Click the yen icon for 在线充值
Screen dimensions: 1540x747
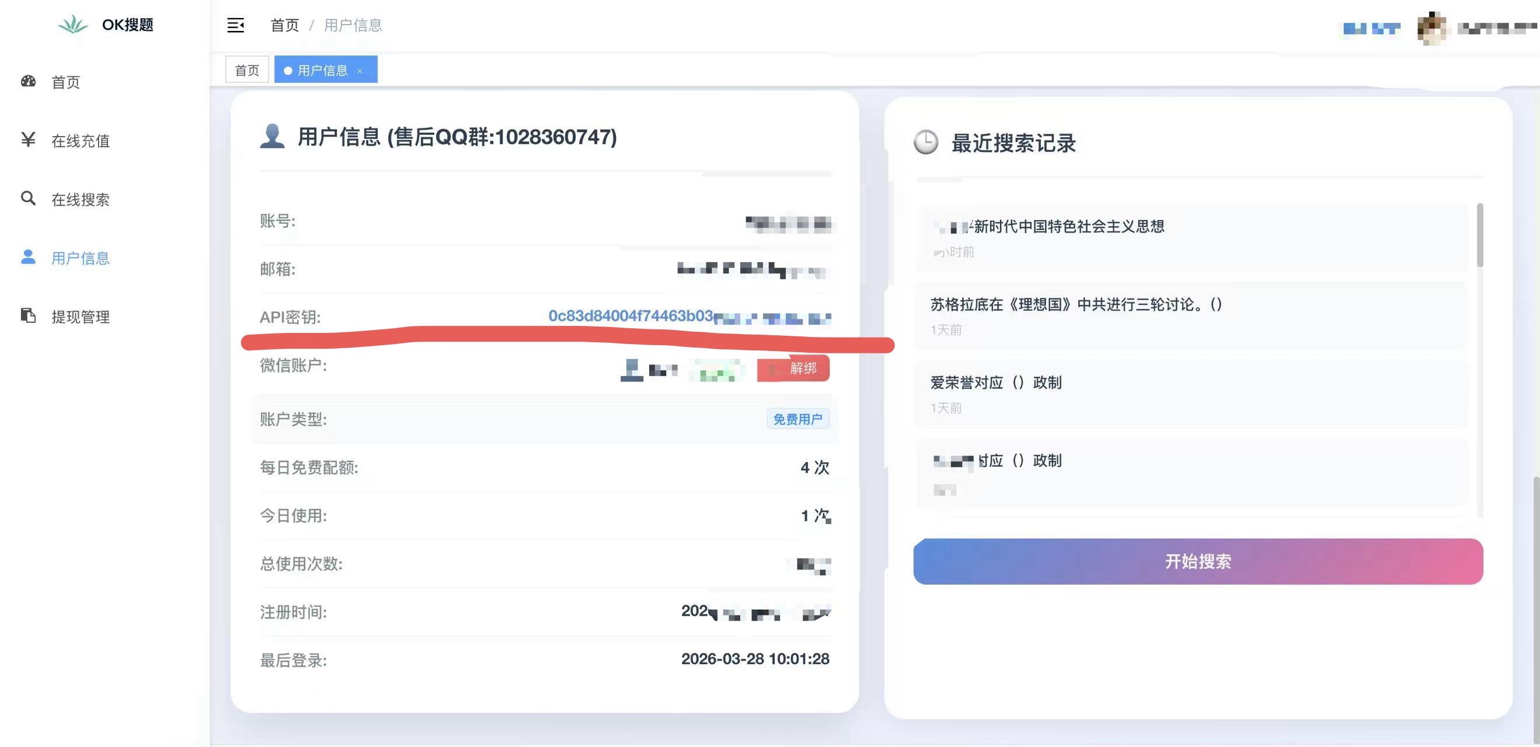click(x=28, y=140)
